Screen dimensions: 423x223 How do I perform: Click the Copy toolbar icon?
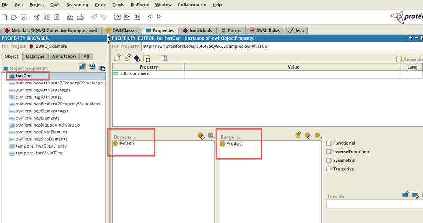[47, 17]
